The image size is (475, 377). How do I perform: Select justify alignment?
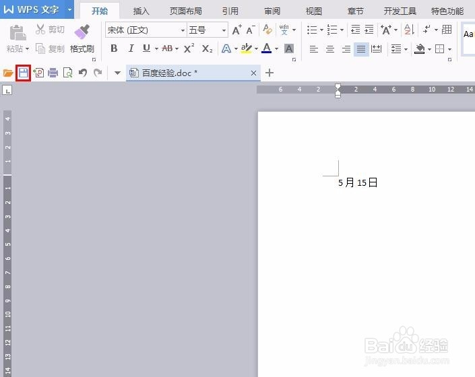361,49
